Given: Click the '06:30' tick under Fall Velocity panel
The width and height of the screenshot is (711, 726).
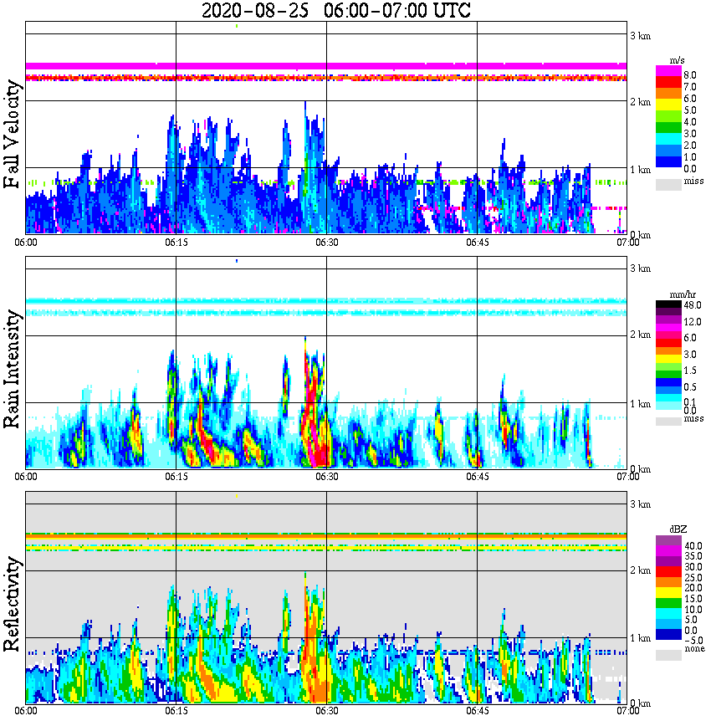Looking at the screenshot, I should pyautogui.click(x=326, y=243).
